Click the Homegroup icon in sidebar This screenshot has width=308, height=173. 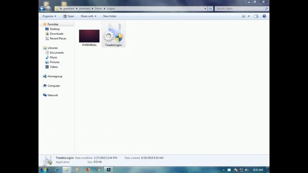[45, 76]
